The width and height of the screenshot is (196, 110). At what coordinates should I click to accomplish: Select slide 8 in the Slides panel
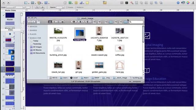pos(10,75)
